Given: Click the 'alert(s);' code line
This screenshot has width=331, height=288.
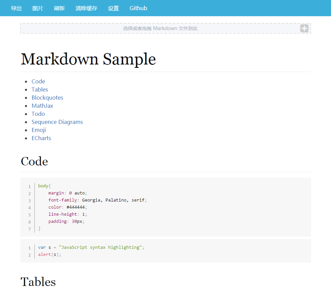Looking at the screenshot, I should (x=49, y=255).
